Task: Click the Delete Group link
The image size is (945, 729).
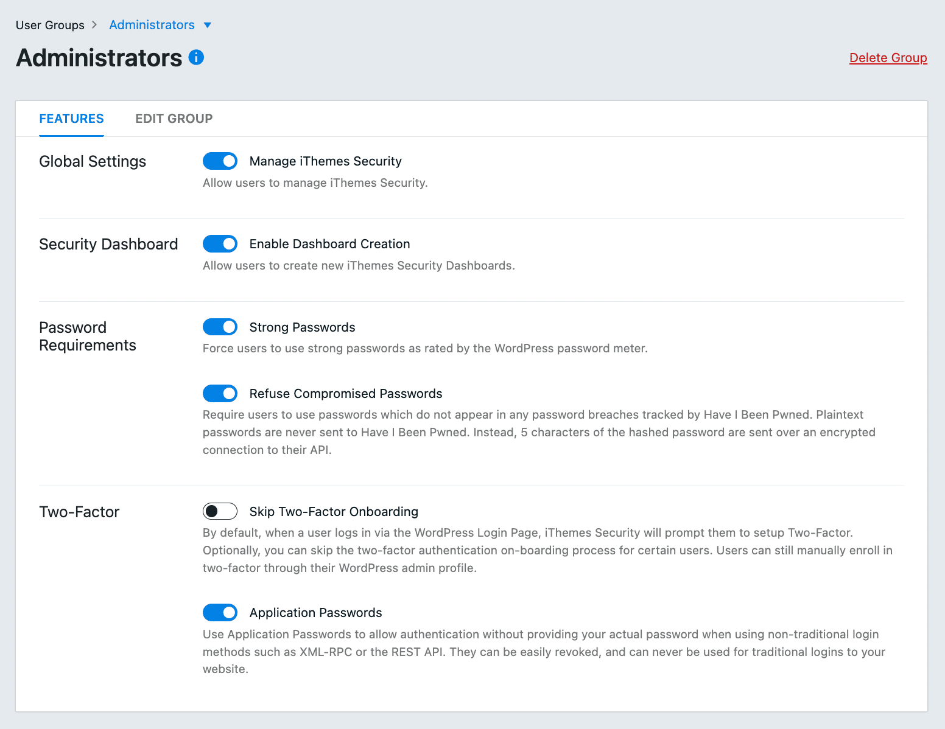Action: pos(888,58)
